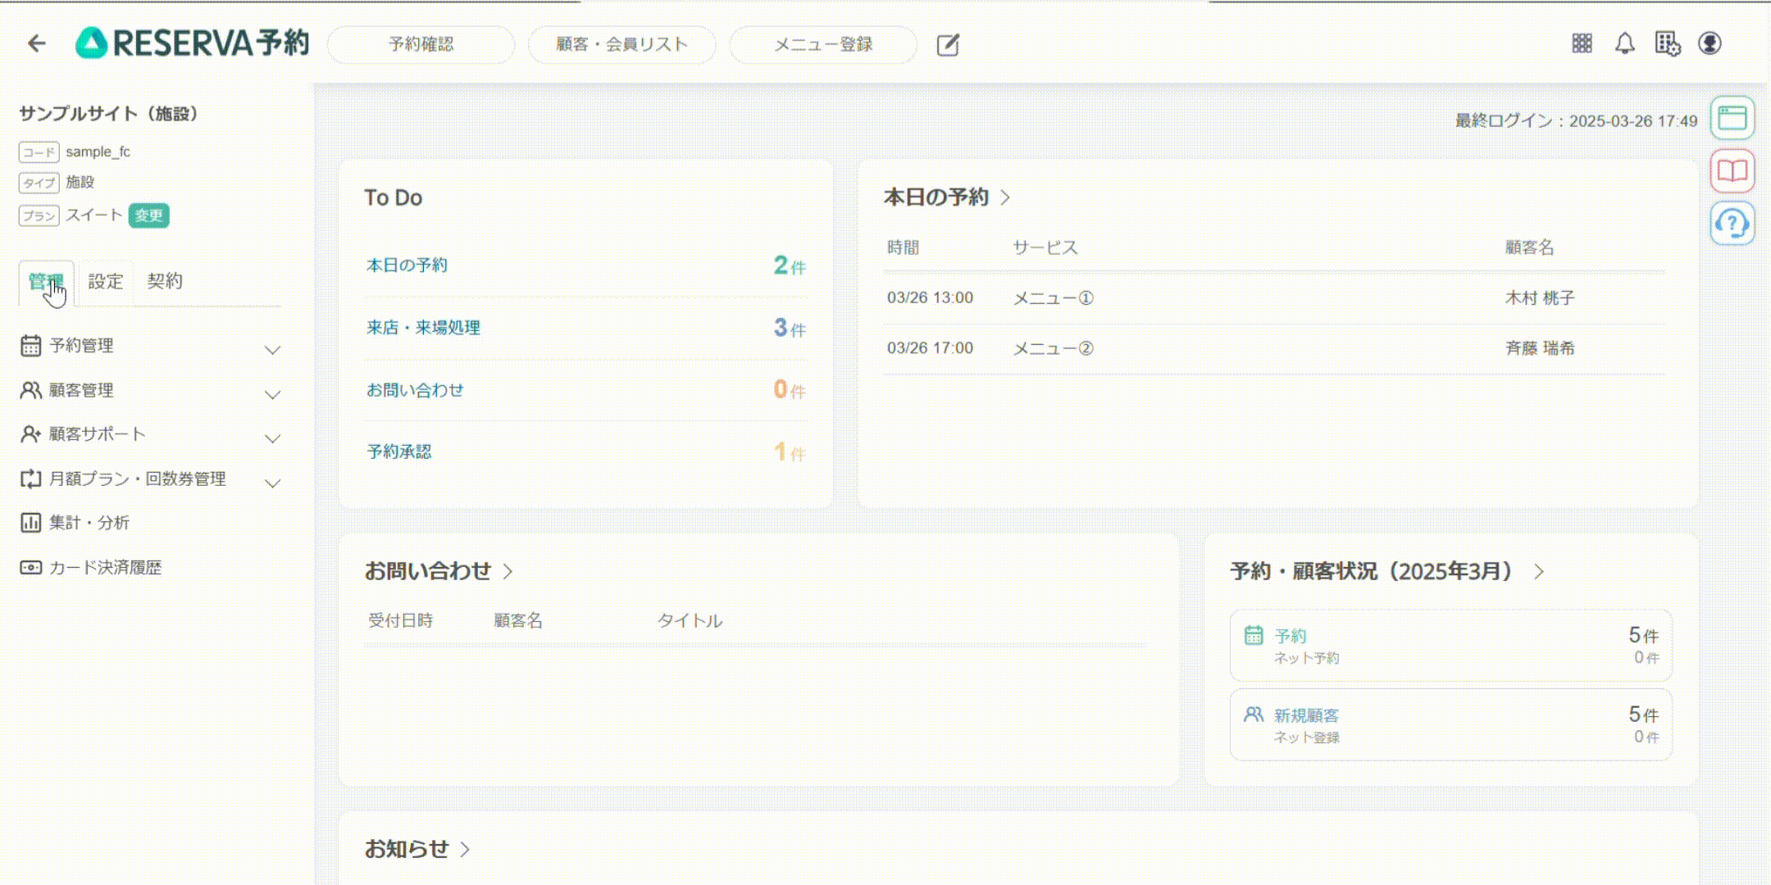
Task: Open the facility settings building icon
Action: (1668, 43)
